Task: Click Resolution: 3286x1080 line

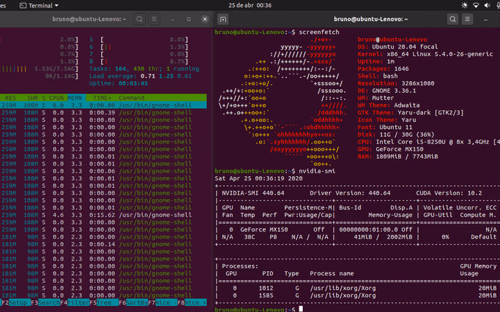Action: pyautogui.click(x=396, y=83)
